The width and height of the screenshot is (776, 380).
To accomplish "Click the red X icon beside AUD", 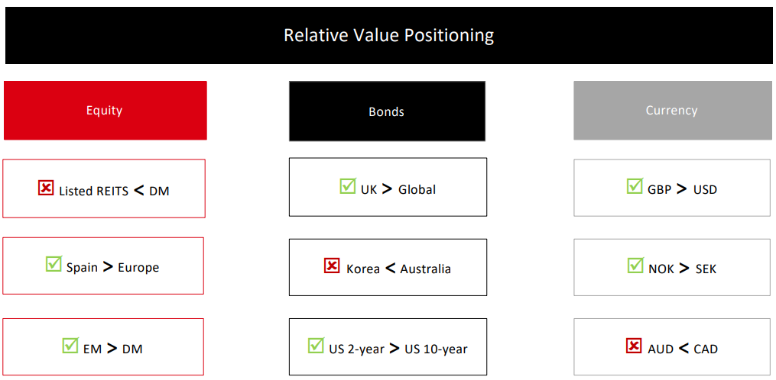I will click(634, 346).
